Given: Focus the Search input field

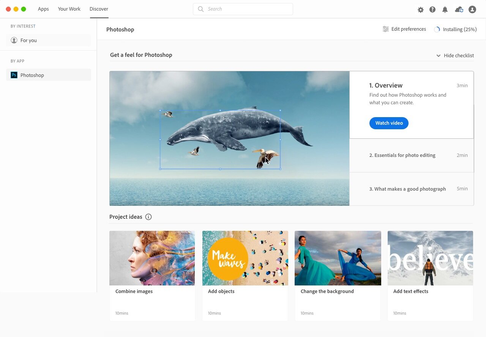Looking at the screenshot, I should point(243,9).
